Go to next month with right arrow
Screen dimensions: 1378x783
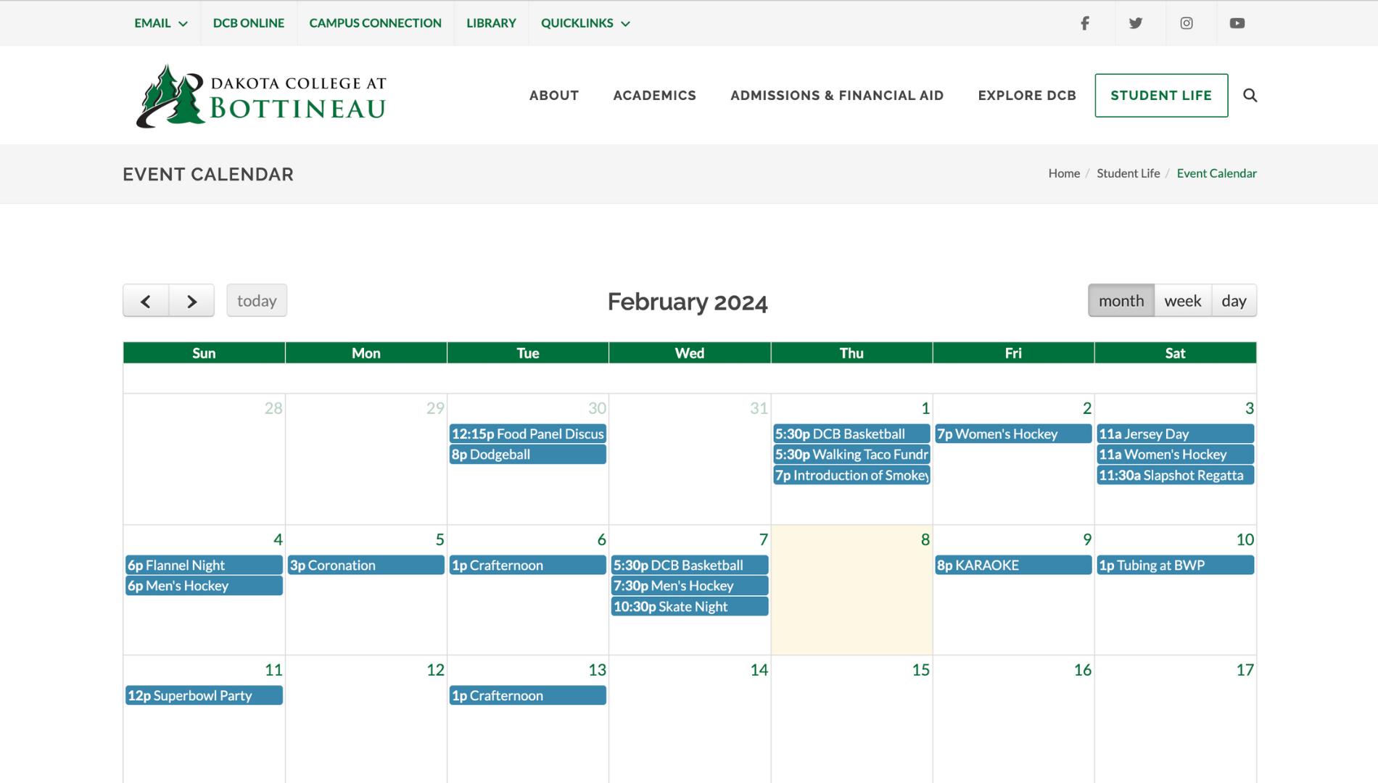pos(191,301)
